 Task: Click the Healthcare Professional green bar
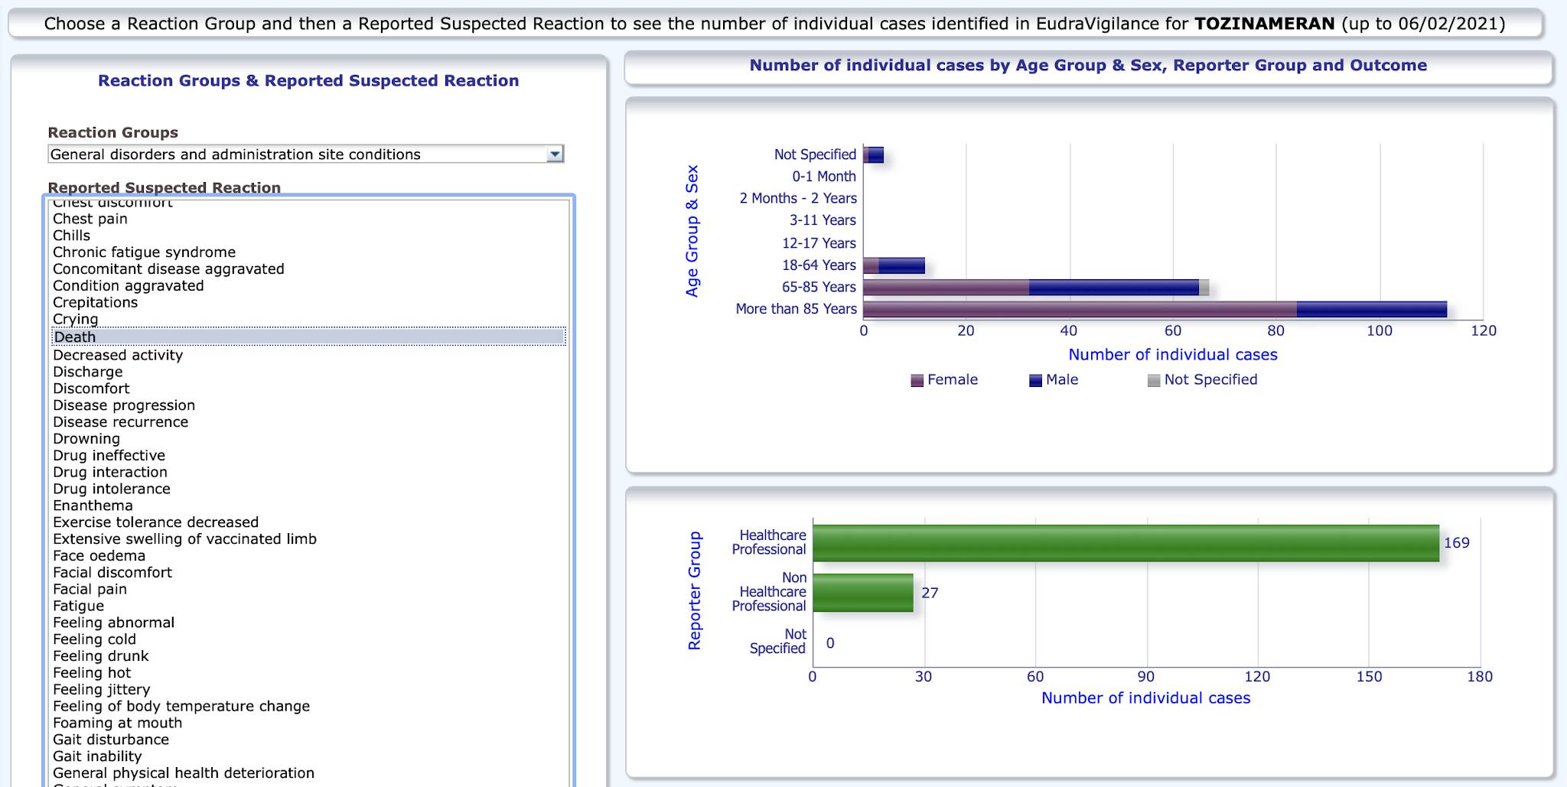(1125, 543)
